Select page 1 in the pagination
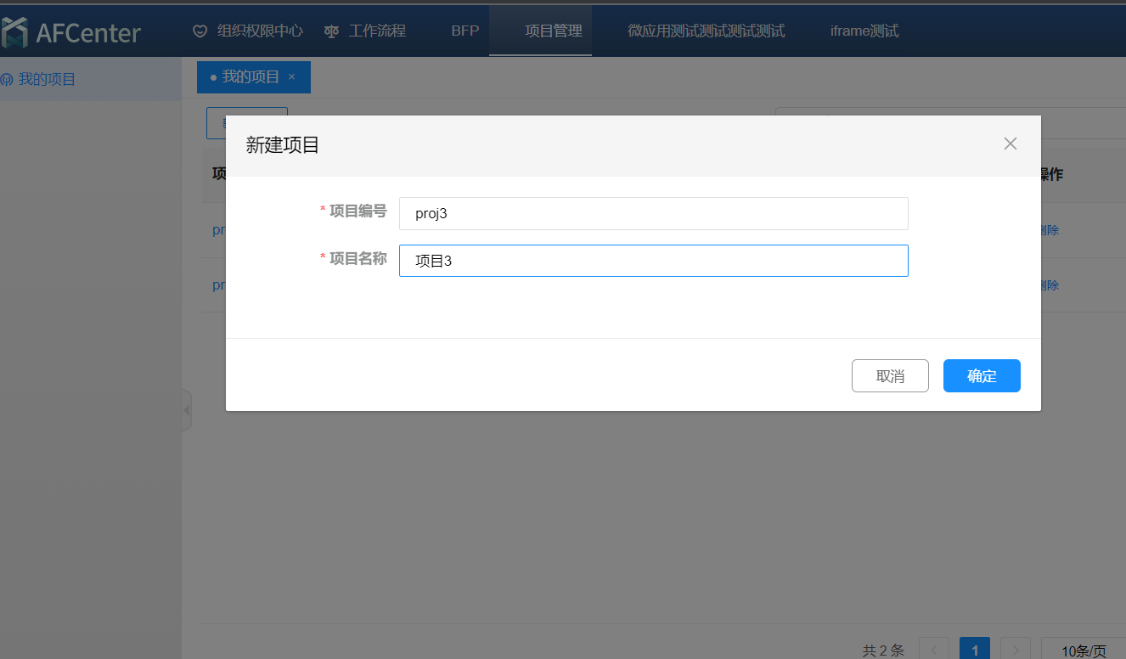This screenshot has height=659, width=1126. pyautogui.click(x=975, y=651)
